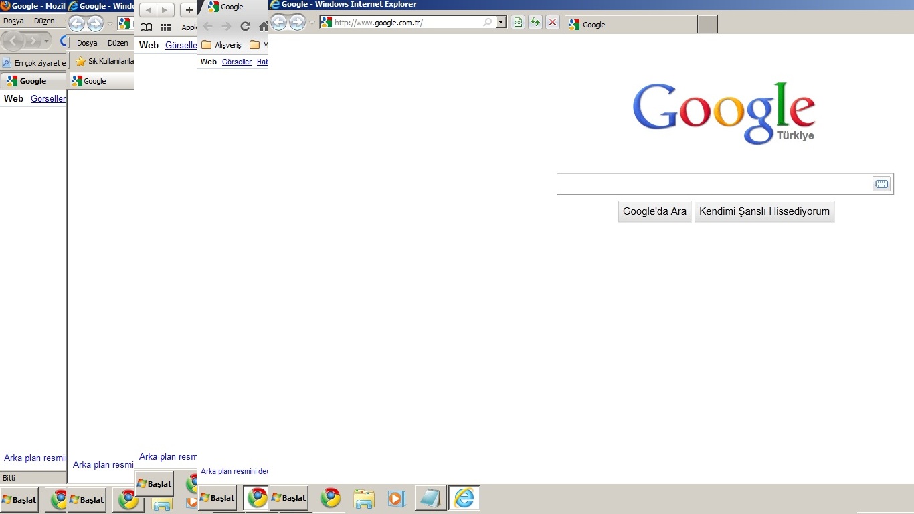Click the Sık Kullanılanlar star favorites button

[x=104, y=61]
